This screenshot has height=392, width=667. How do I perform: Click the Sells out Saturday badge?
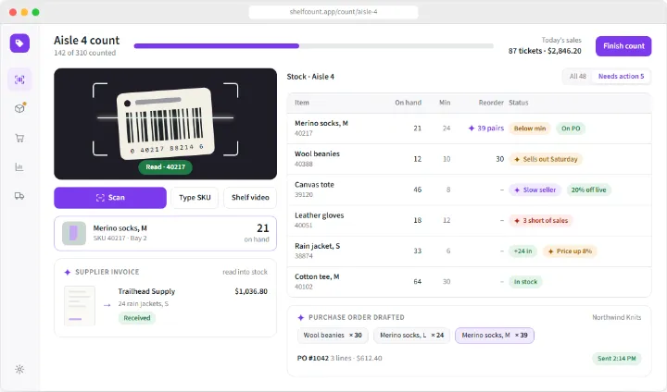[x=546, y=159]
